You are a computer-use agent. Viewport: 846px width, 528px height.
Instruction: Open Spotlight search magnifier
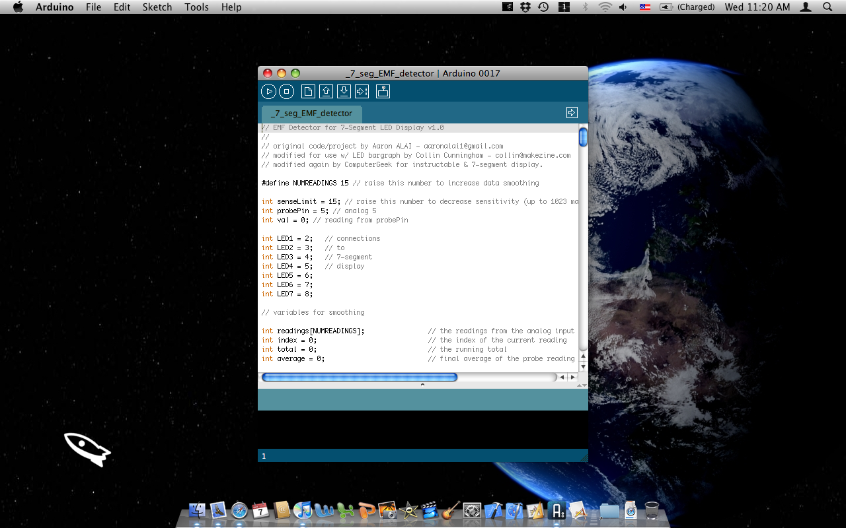[x=827, y=7]
